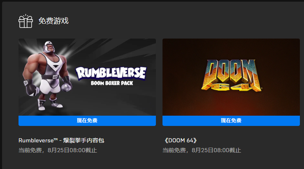The height and width of the screenshot is (169, 304).
Task: Click 现在免费 banner under DOOM 64
Action: 231,121
